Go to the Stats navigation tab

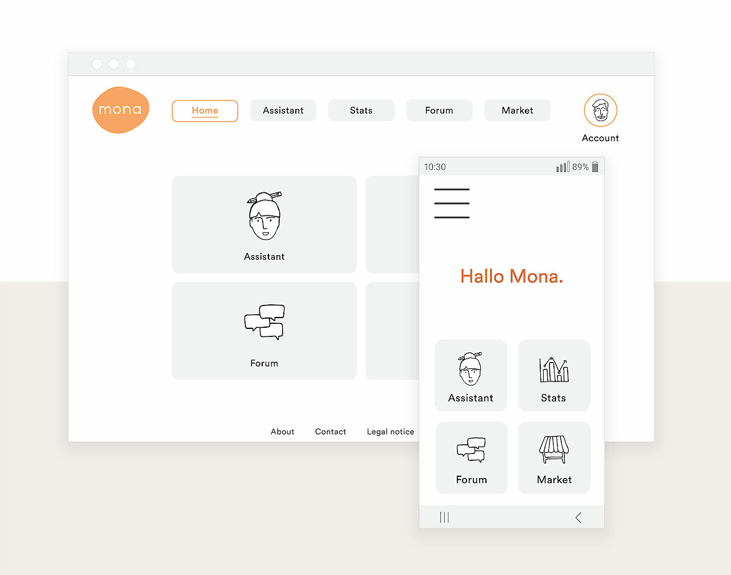(361, 111)
